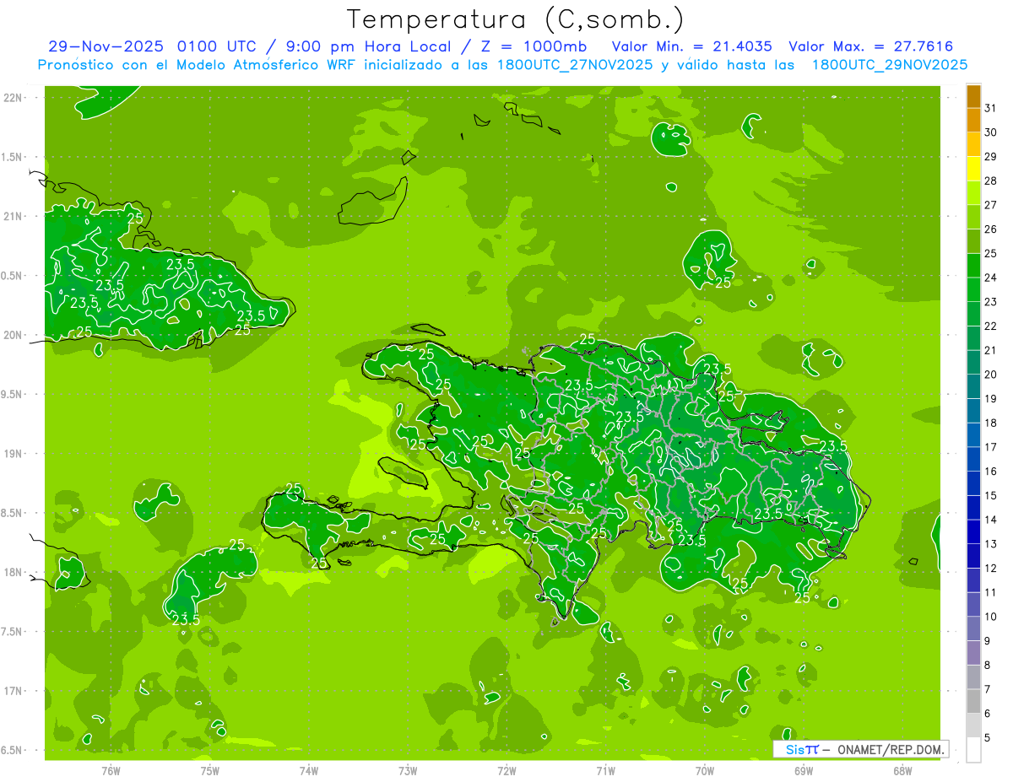Click the "68W" longitude axis label
This screenshot has height=782, width=1013.
902,771
